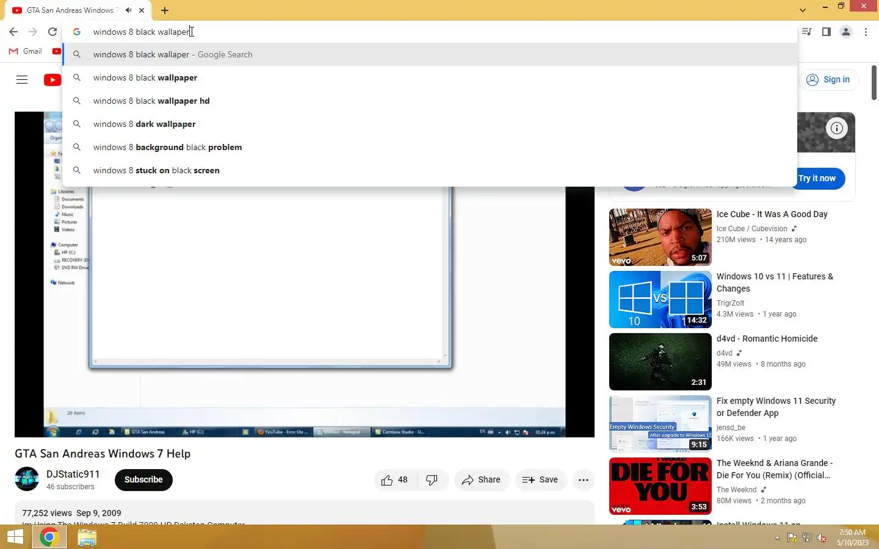879x549 pixels.
Task: Open the YouTube hamburger guide menu
Action: [x=22, y=79]
